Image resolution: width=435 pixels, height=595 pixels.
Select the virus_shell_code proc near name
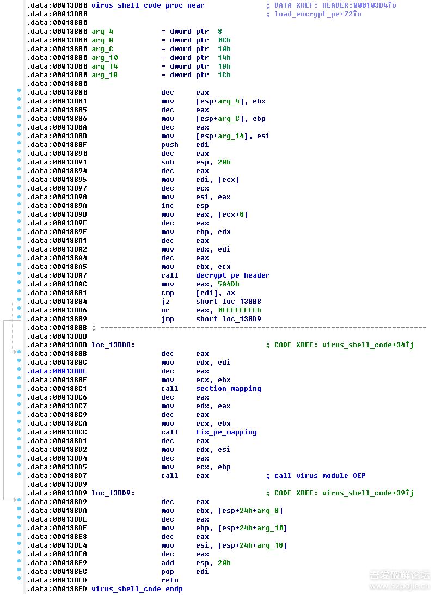[148, 5]
